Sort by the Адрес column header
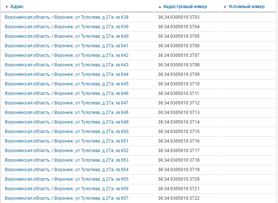 coord(17,7)
